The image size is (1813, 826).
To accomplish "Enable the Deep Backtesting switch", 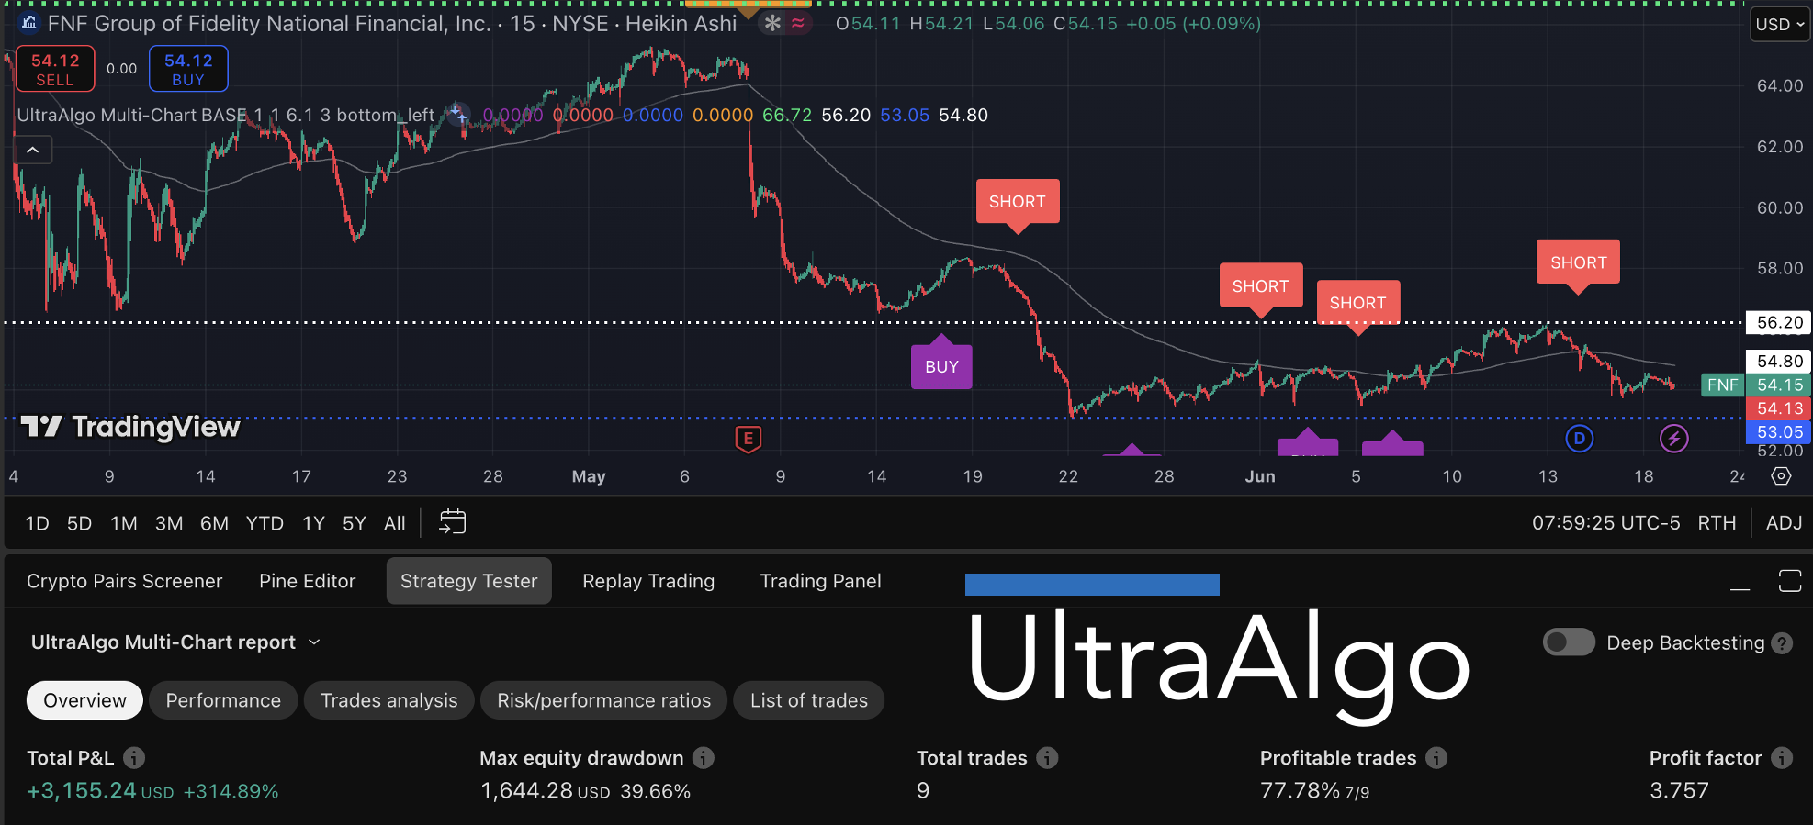I will [x=1569, y=642].
